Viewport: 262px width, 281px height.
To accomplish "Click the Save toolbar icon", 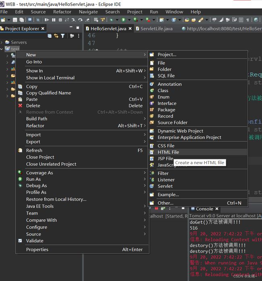I will (x=15, y=20).
